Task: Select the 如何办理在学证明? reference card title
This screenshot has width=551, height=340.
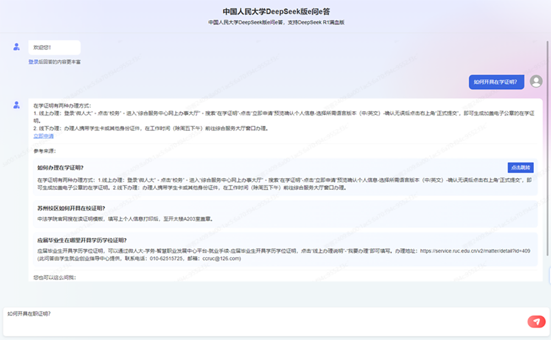Action: (x=61, y=168)
